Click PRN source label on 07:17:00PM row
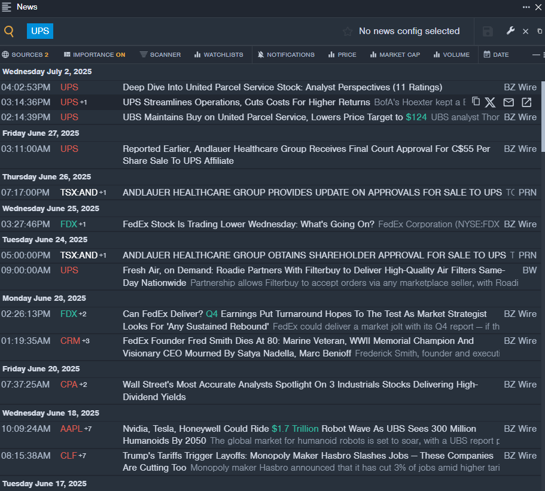Screen dimensions: 545x491 coord(527,193)
